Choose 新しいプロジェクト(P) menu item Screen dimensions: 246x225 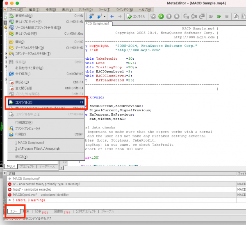[46, 22]
